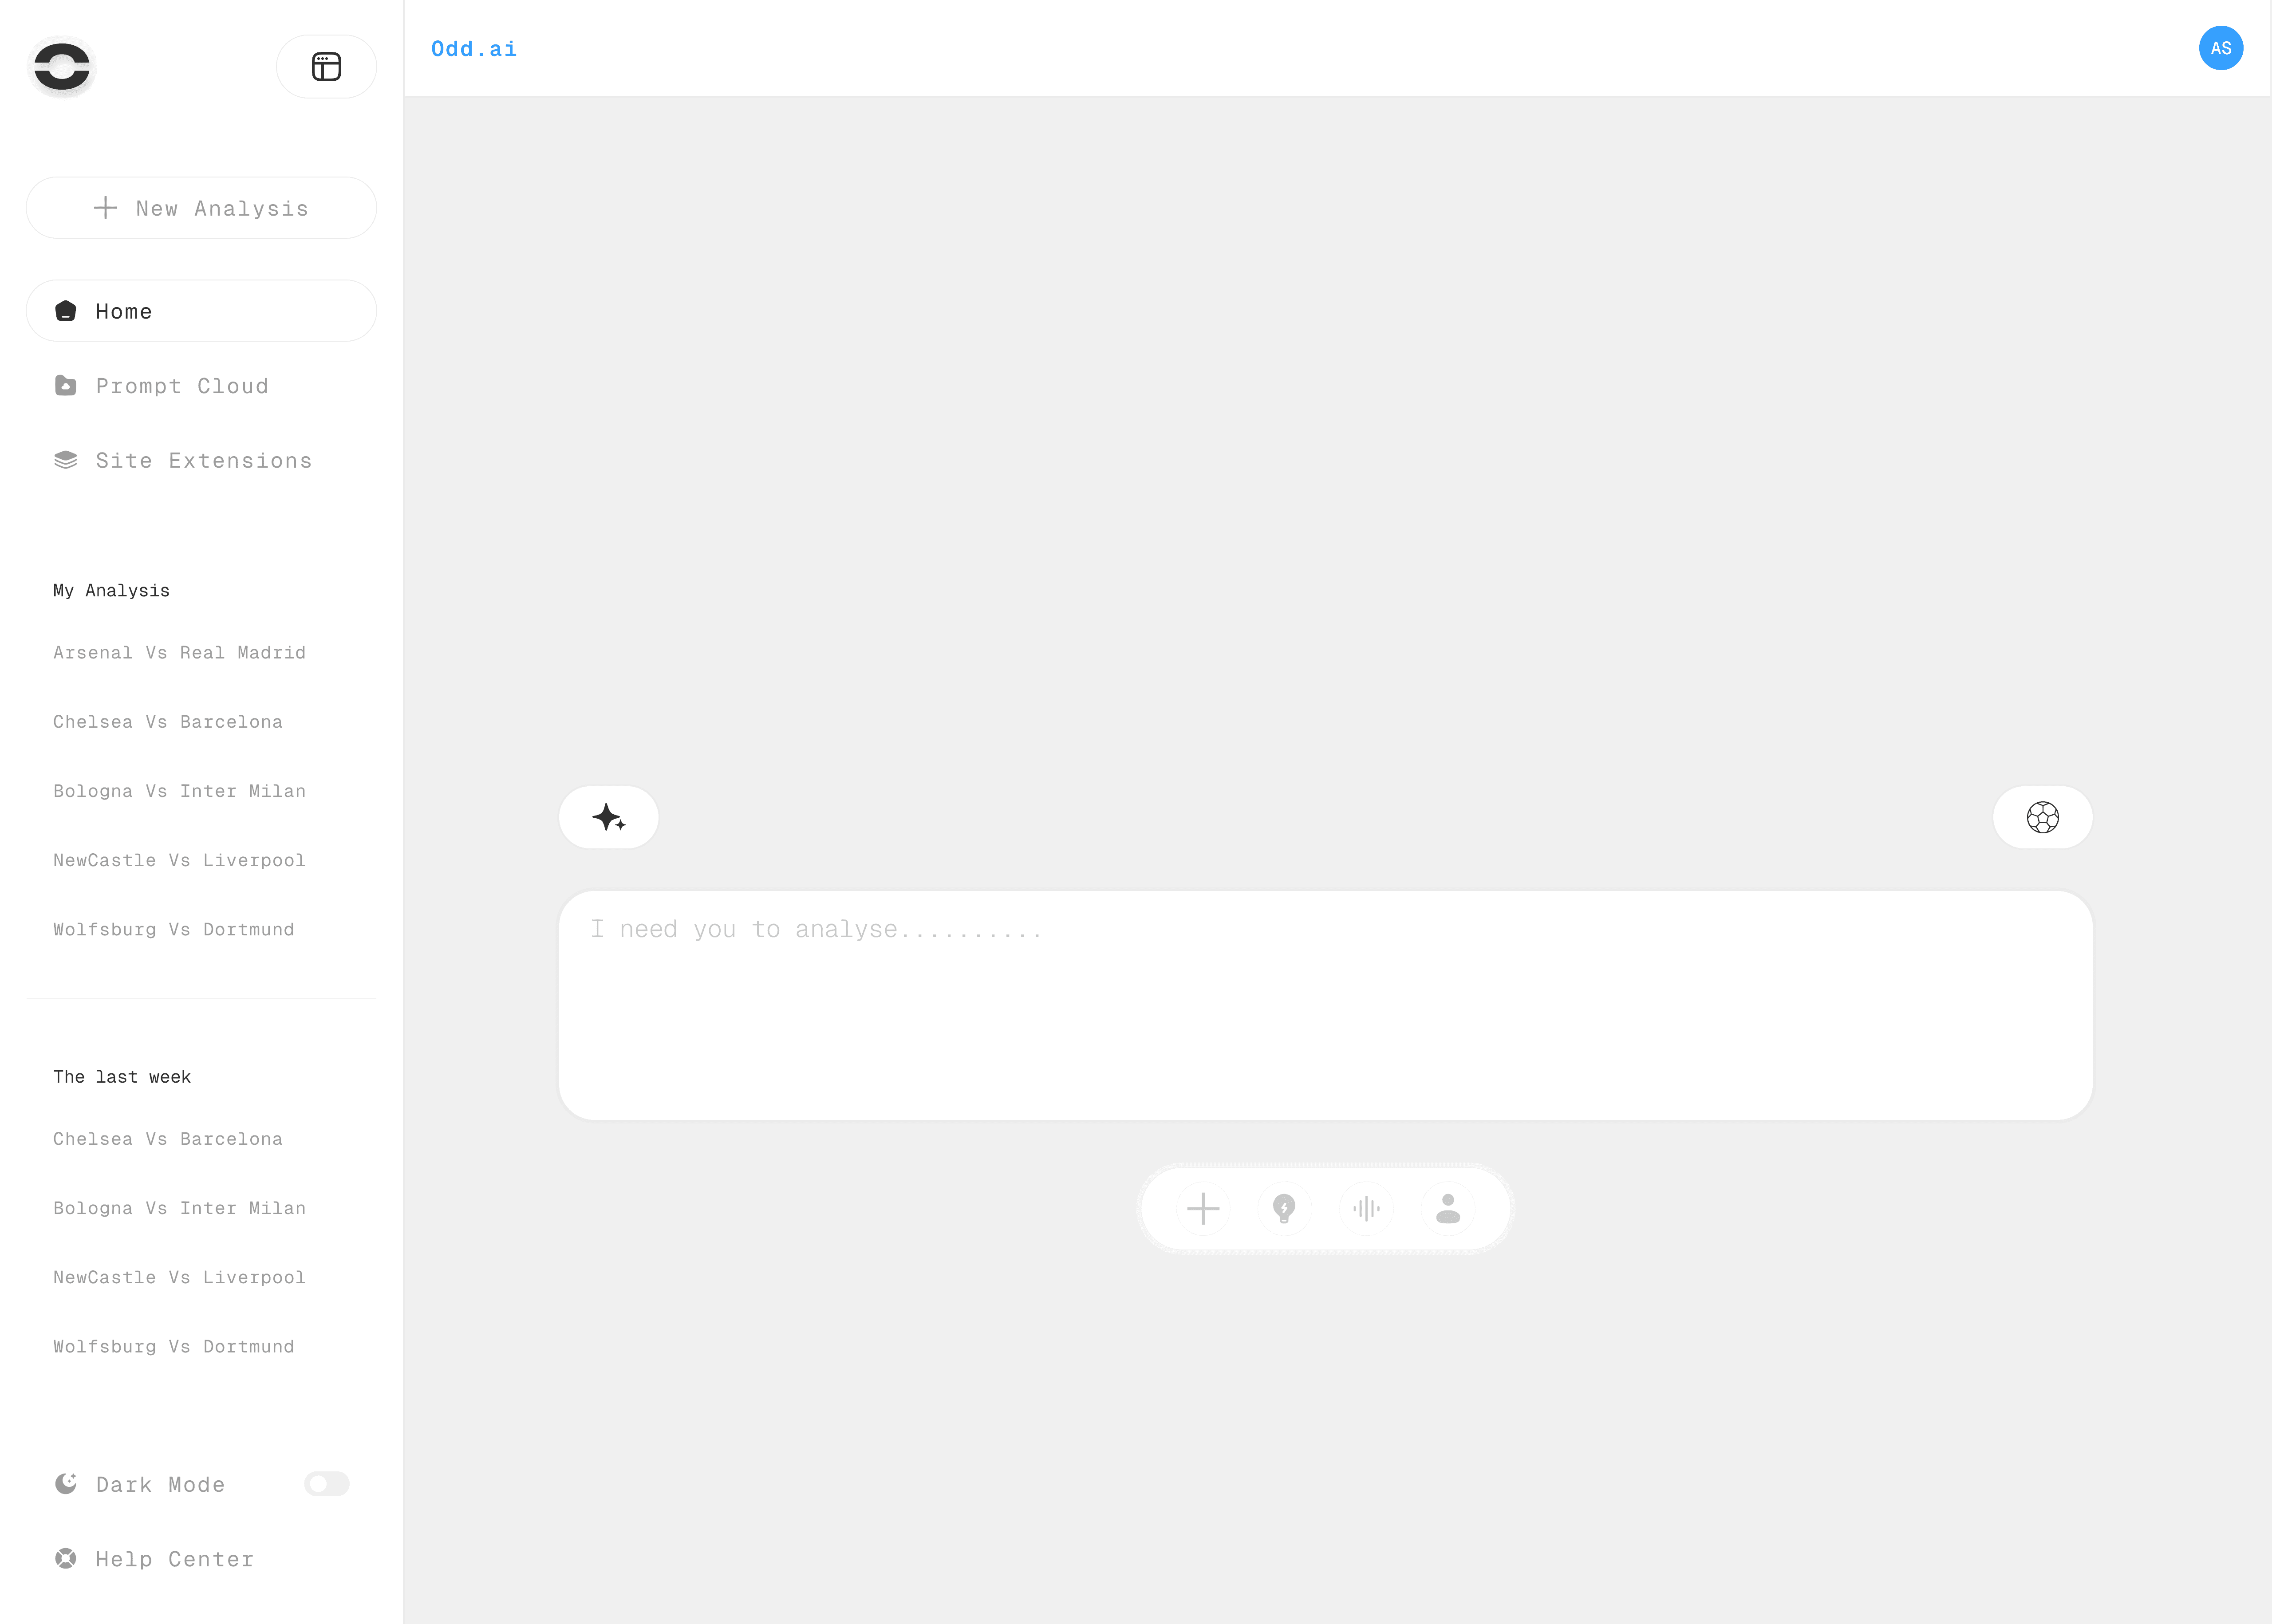The image size is (2272, 1624).
Task: Click the Odd.ai round logo
Action: pos(62,67)
